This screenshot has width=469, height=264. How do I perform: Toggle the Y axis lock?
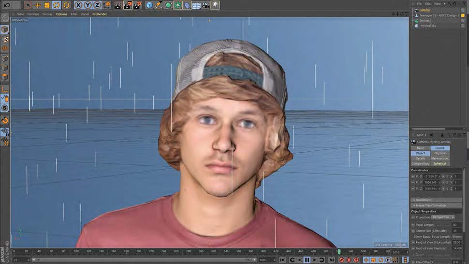click(x=88, y=5)
